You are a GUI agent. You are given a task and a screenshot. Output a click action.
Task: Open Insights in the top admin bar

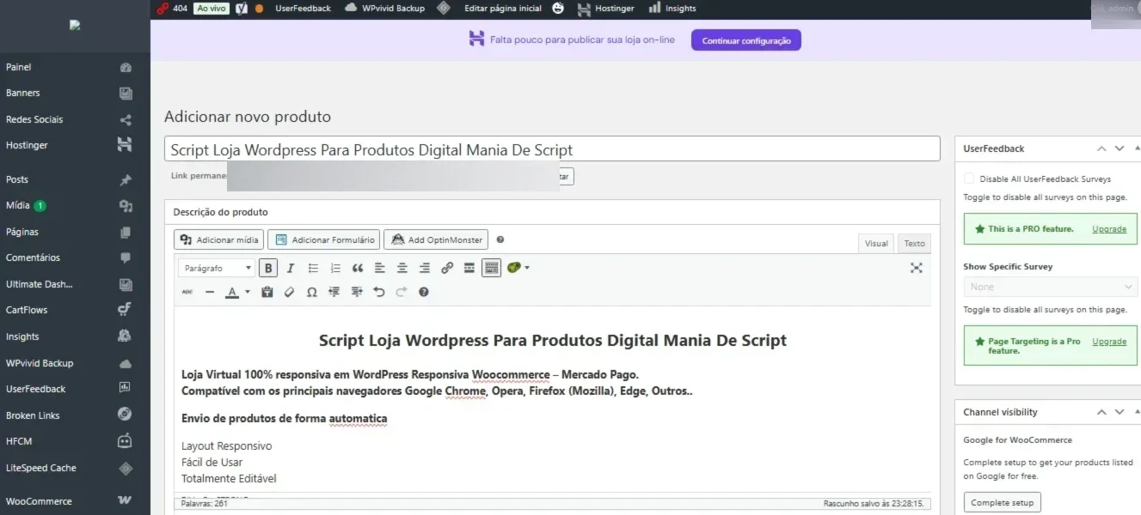pyautogui.click(x=672, y=9)
